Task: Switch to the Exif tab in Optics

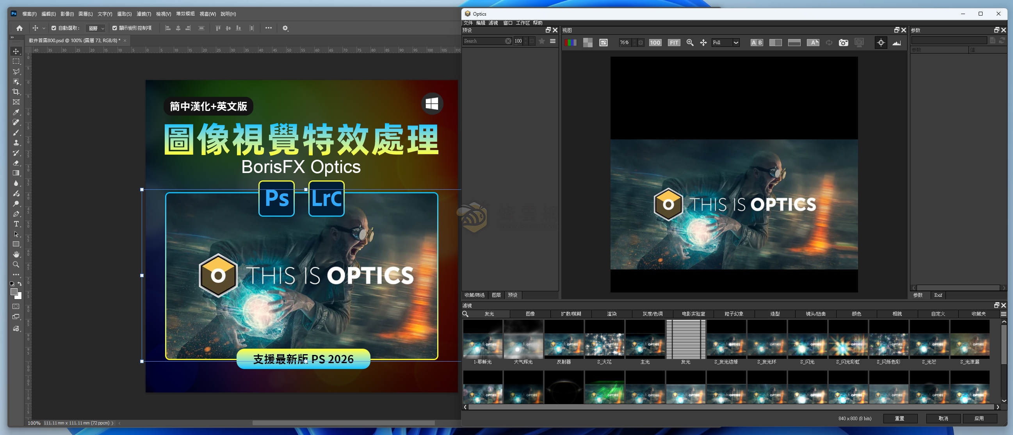Action: pyautogui.click(x=938, y=295)
